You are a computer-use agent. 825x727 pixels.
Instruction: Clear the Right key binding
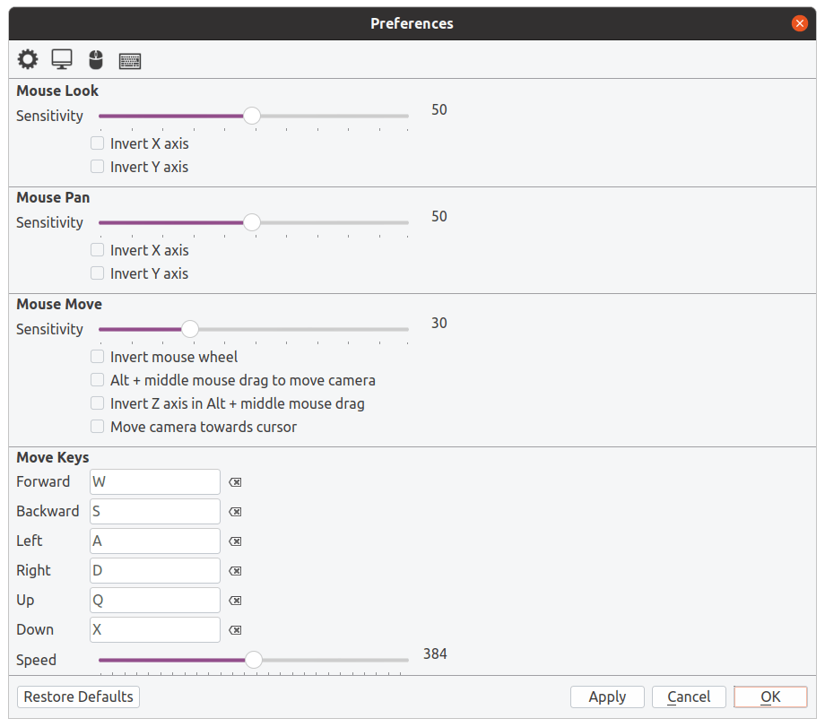235,571
